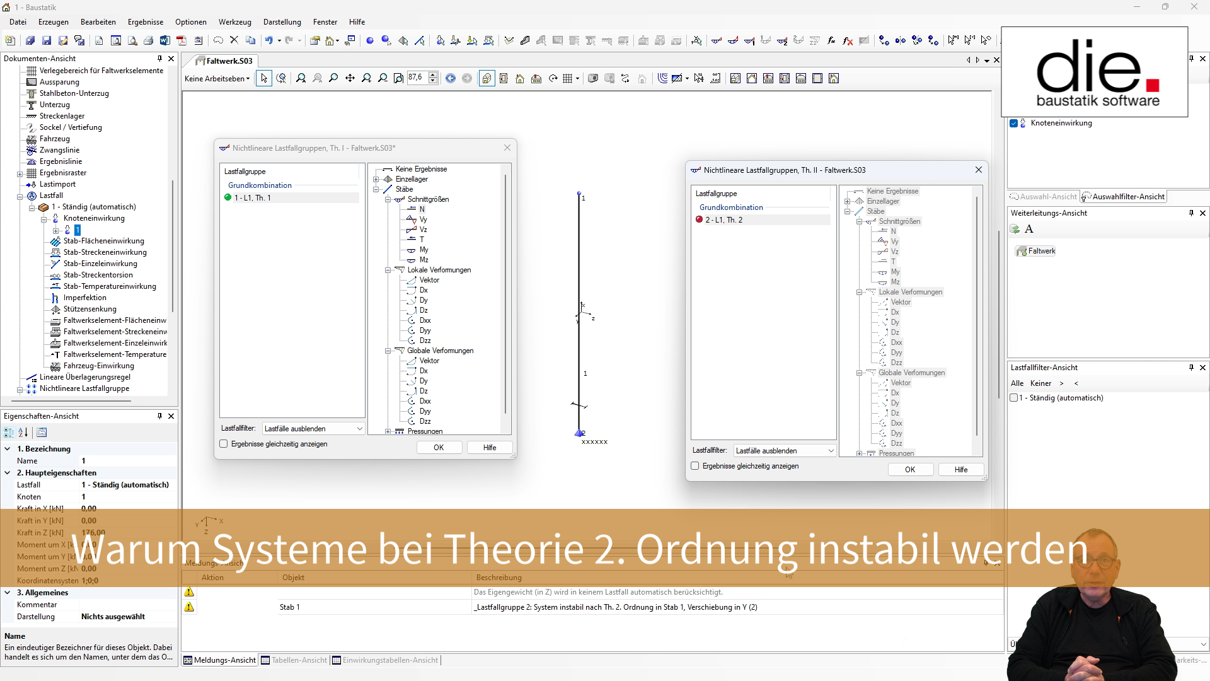The image size is (1210, 681).
Task: Enable 'Ergebnisse gleichzeitig anzeigen' in Th. I dialog
Action: coord(224,444)
